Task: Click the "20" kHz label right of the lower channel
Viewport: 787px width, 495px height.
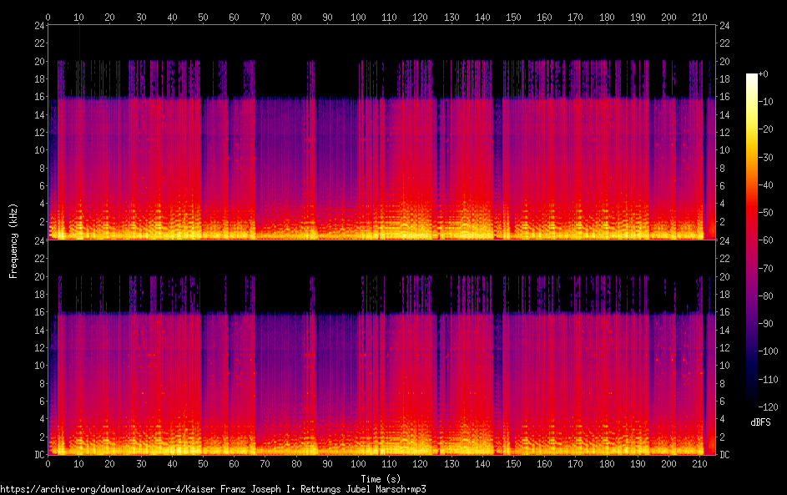Action: coord(724,276)
